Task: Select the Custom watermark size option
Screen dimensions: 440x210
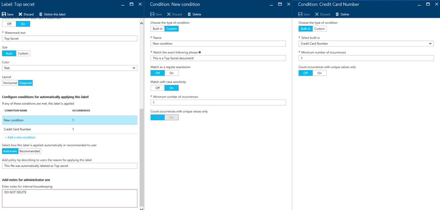Action: 23,53
